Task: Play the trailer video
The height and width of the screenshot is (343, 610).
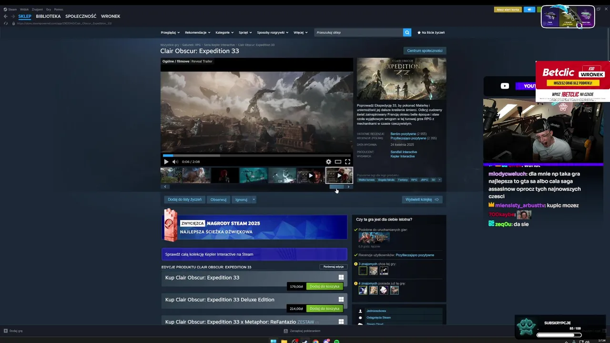Action: pyautogui.click(x=166, y=162)
